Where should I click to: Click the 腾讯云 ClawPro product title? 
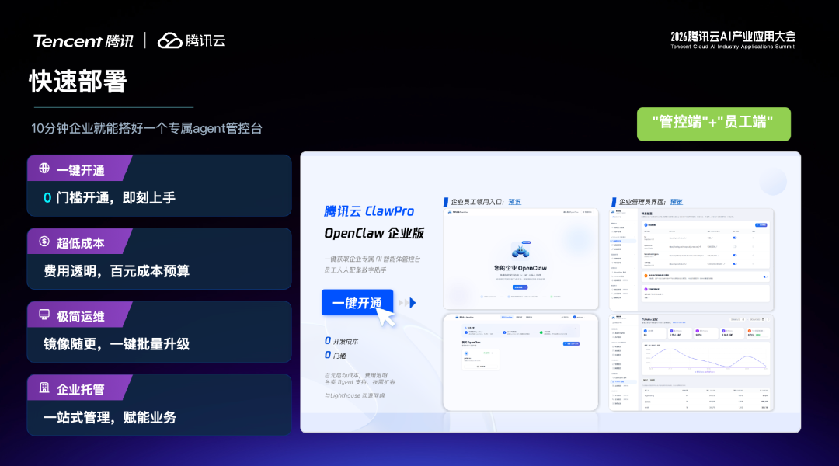pos(369,211)
